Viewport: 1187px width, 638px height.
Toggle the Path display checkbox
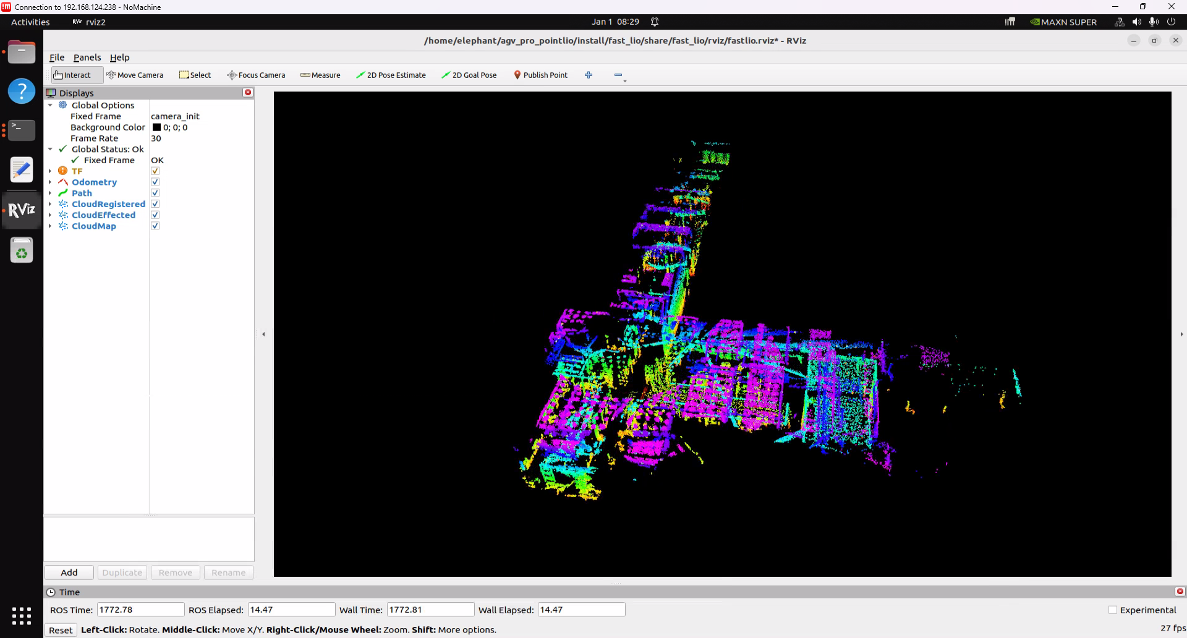[155, 193]
